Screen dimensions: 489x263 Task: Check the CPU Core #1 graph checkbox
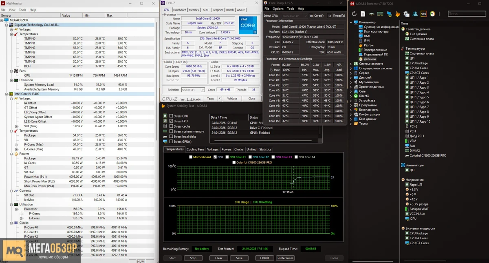tap(227, 157)
